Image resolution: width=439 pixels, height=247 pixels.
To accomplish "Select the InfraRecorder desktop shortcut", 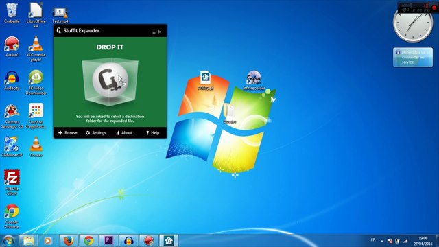I will 254,80.
